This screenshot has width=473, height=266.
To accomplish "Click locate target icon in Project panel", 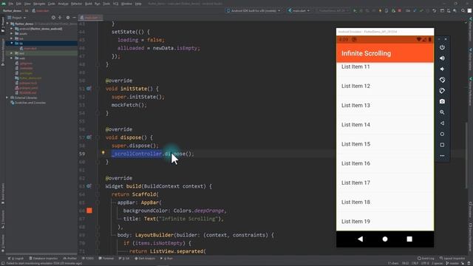I will click(x=53, y=18).
